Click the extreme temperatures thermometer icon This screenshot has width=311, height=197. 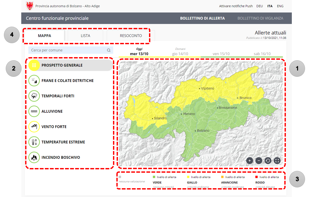[x=34, y=142]
